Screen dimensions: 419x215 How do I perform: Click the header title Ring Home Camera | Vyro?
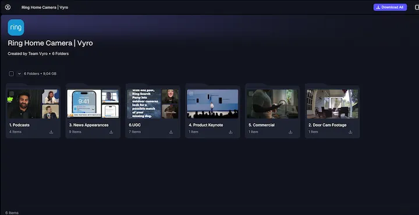click(x=45, y=8)
